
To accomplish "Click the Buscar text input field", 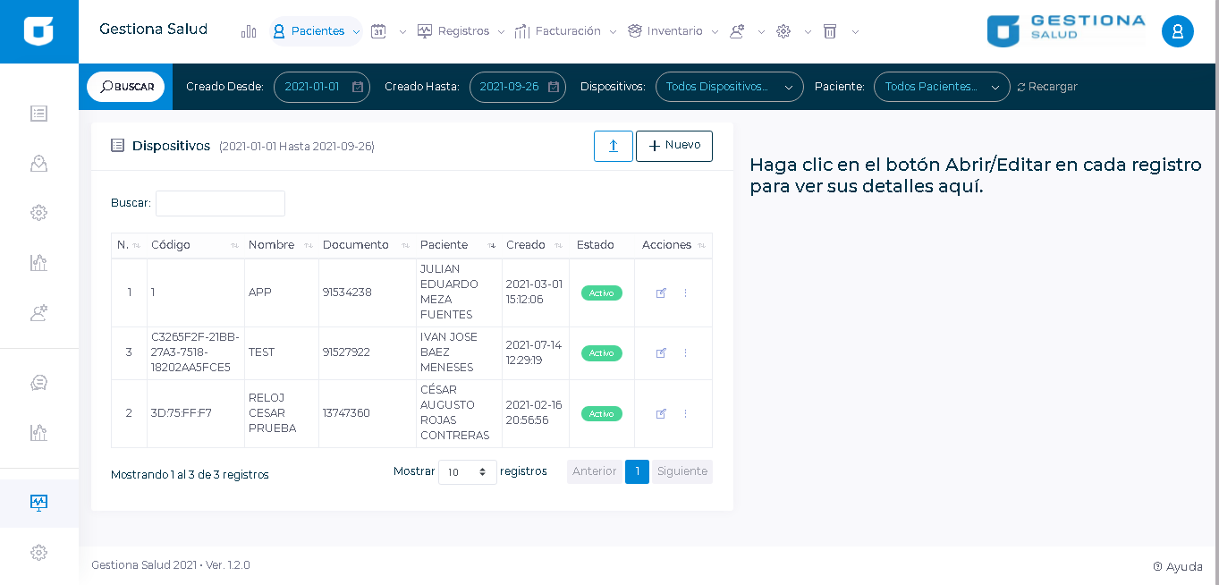I will (220, 203).
